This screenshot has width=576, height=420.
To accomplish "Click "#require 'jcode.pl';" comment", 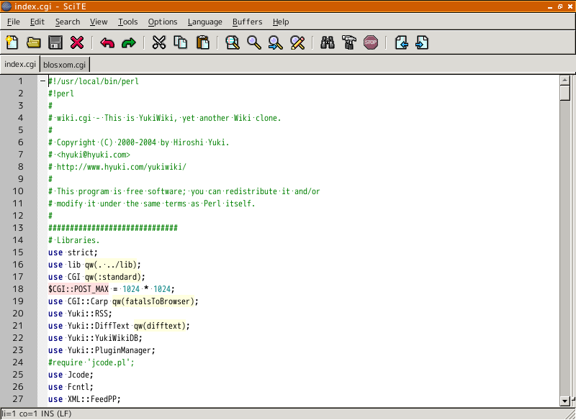I will click(x=91, y=362).
